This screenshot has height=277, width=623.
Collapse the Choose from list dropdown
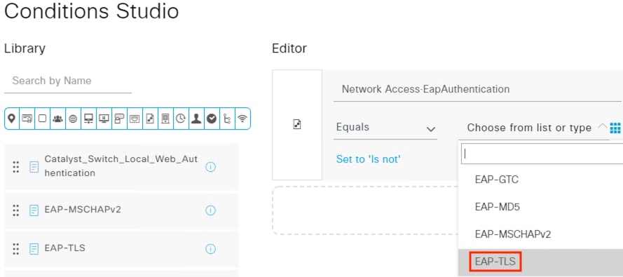point(603,127)
